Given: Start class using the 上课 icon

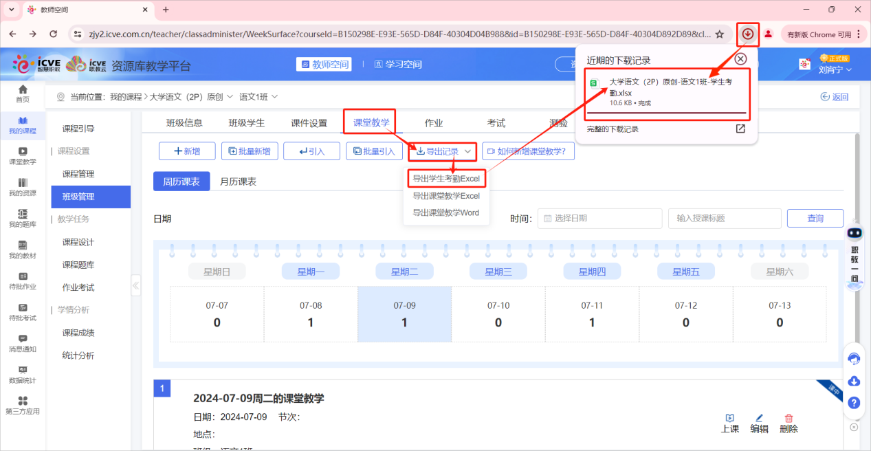Looking at the screenshot, I should coord(730,423).
